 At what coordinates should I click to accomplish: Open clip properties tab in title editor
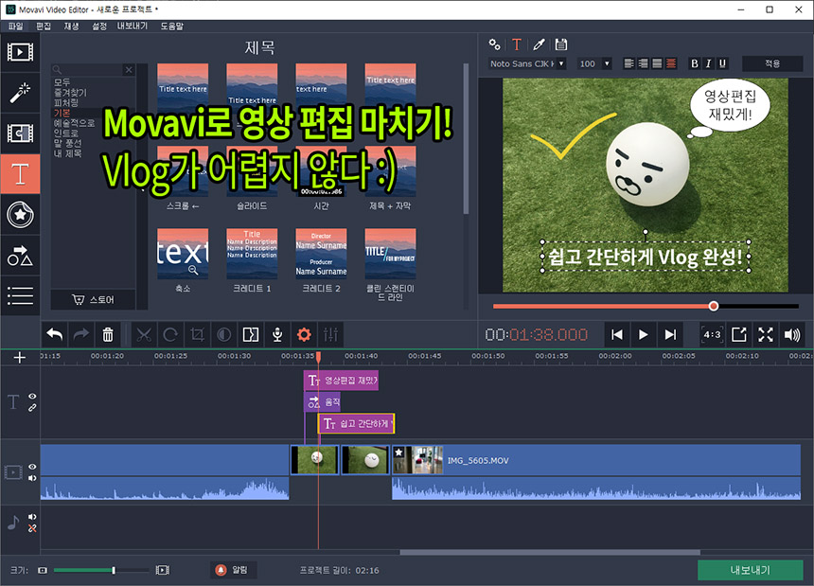coord(495,44)
